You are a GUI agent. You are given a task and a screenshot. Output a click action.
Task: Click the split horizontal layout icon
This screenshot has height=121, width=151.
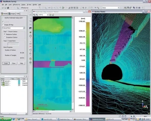pyautogui.click(x=139, y=8)
